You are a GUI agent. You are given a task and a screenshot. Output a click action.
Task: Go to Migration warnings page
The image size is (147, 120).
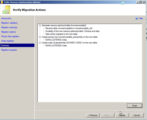[9, 27]
